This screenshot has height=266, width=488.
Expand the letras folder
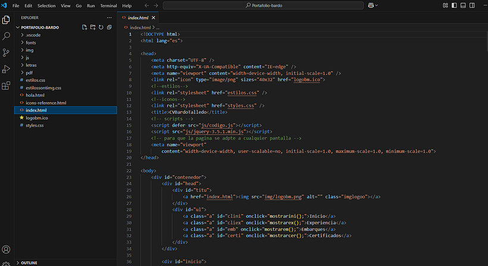[x=65, y=65]
